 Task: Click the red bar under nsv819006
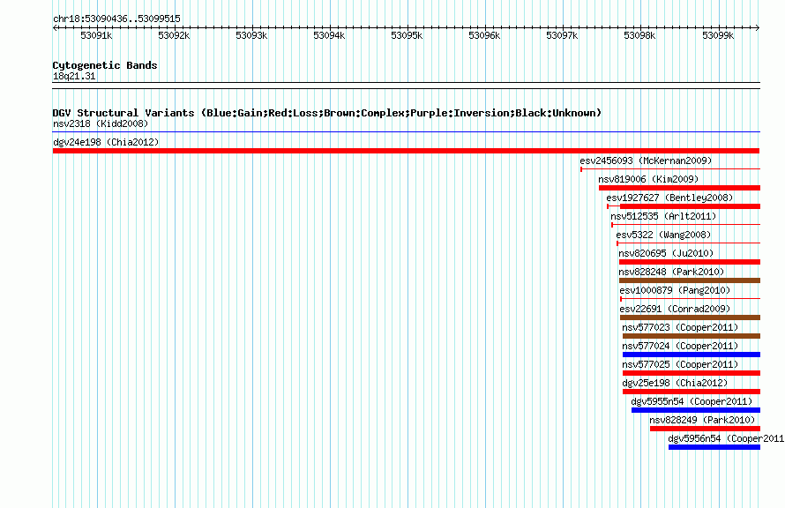click(679, 188)
